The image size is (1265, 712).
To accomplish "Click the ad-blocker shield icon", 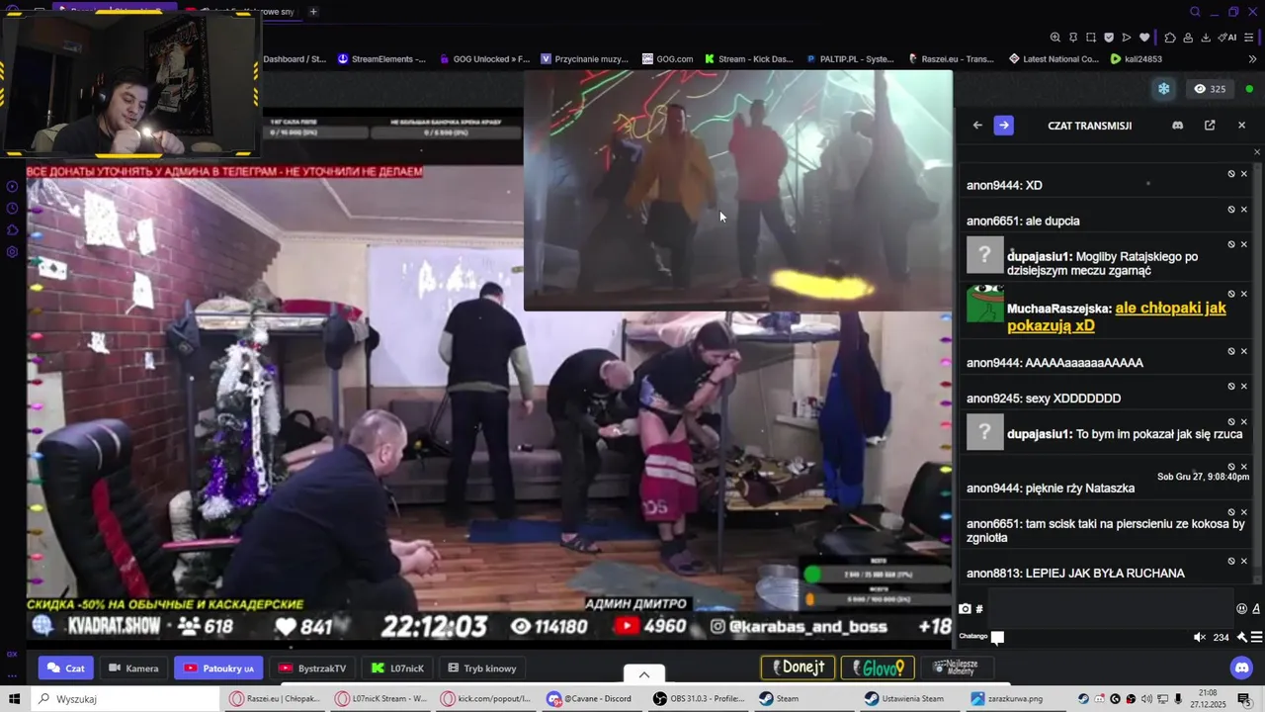I will (x=1109, y=38).
